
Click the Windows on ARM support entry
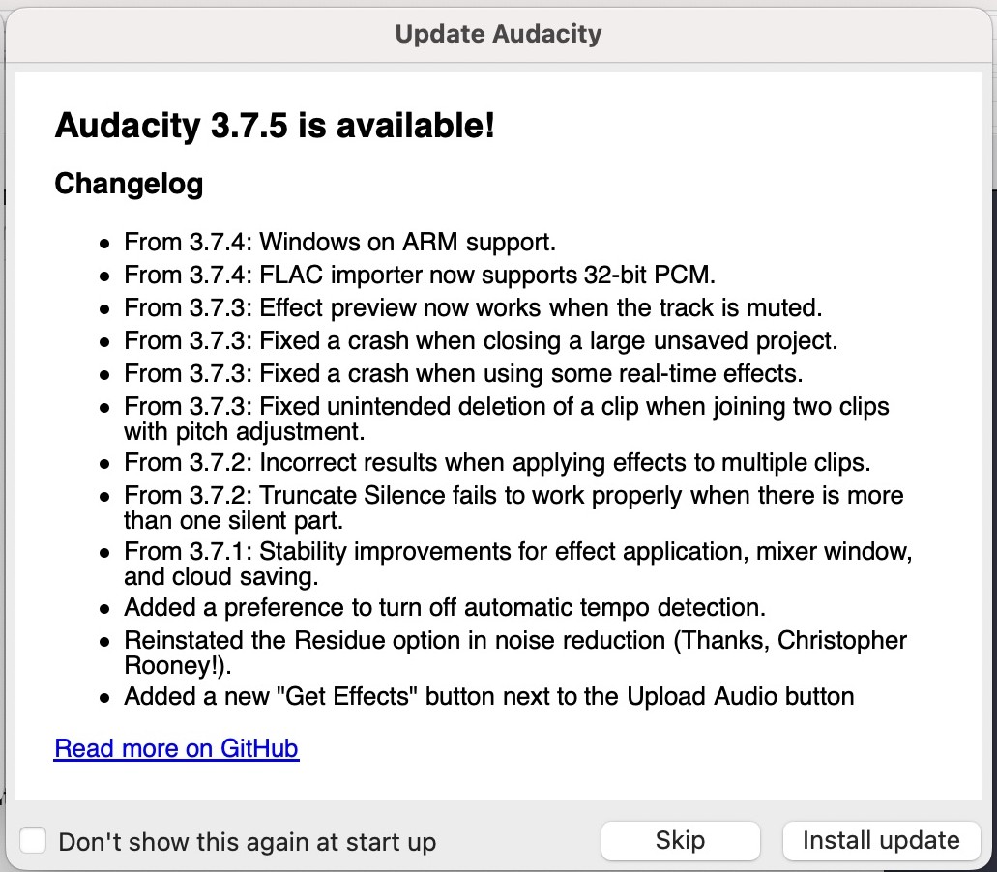tap(339, 242)
